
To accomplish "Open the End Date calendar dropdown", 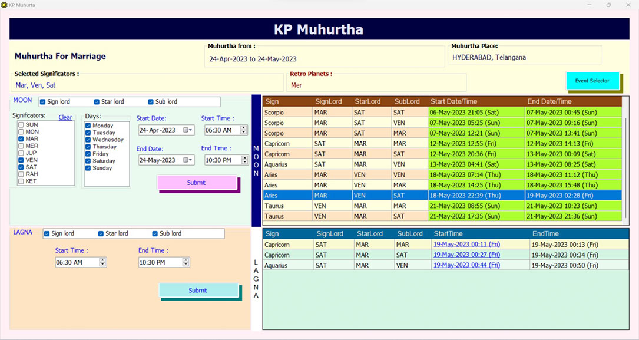I will (188, 160).
